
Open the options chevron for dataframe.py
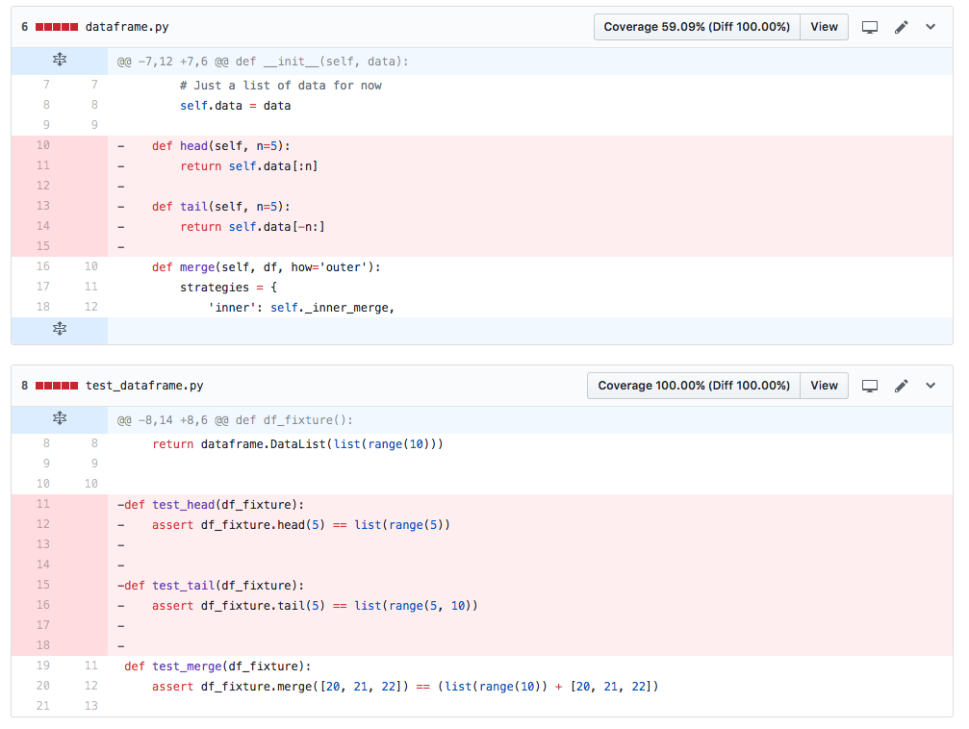click(x=930, y=26)
